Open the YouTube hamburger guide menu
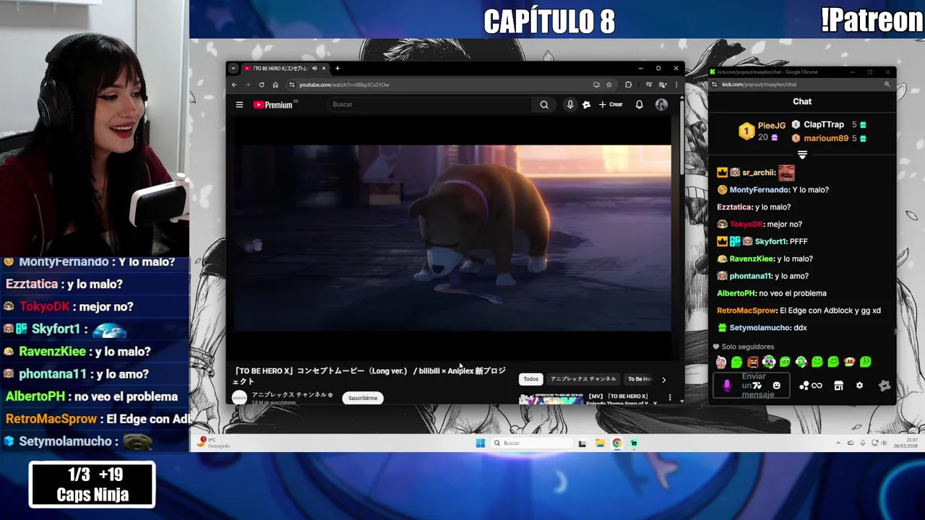Image resolution: width=925 pixels, height=520 pixels. click(239, 105)
